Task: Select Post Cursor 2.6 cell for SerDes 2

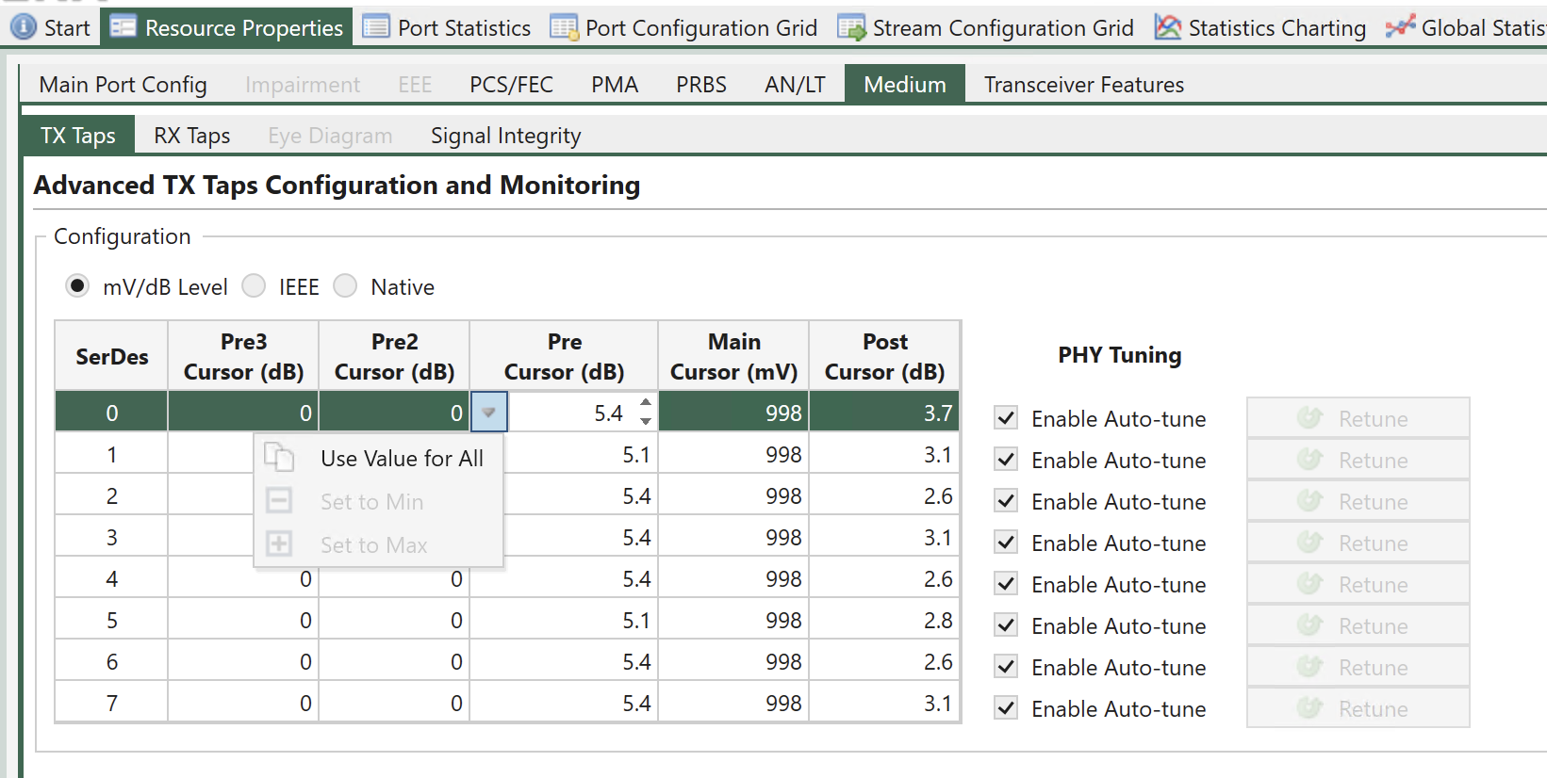Action: click(x=885, y=495)
